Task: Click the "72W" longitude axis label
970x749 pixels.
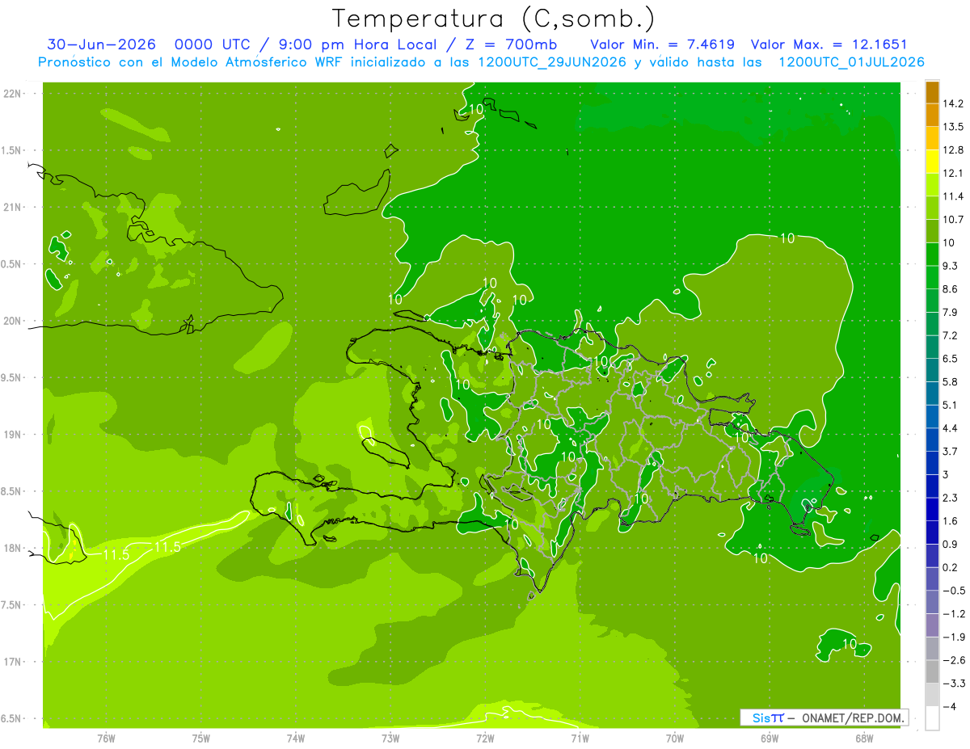Action: pos(485,738)
